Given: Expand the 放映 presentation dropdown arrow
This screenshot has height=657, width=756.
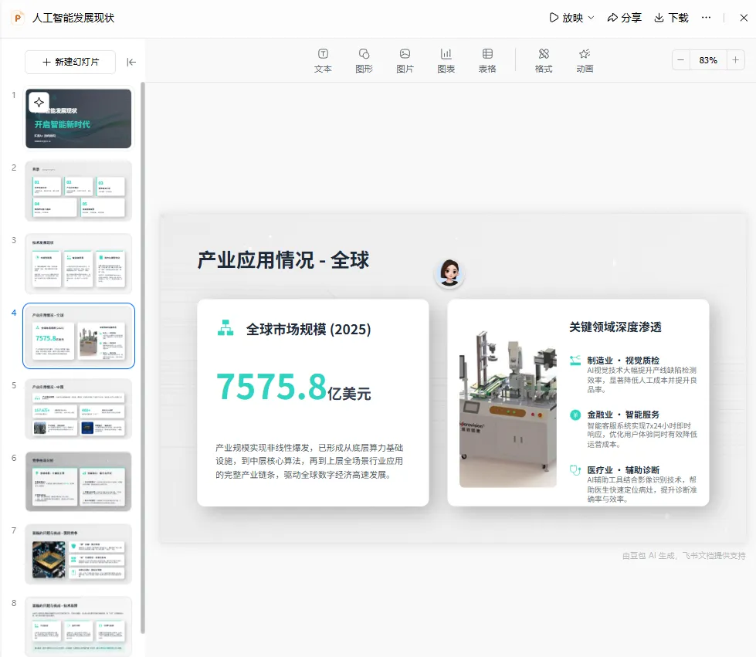Looking at the screenshot, I should pyautogui.click(x=591, y=18).
